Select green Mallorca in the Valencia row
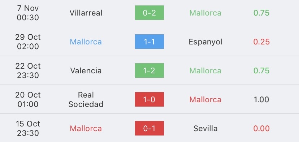 pos(205,70)
